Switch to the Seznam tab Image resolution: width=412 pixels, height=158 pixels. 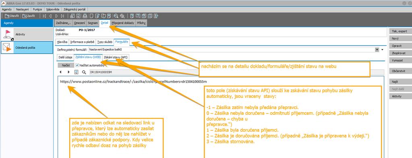click(93, 23)
